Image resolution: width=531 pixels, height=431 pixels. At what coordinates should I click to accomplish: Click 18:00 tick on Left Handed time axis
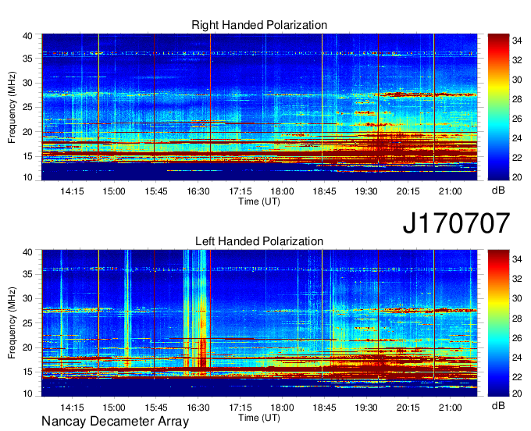282,408
